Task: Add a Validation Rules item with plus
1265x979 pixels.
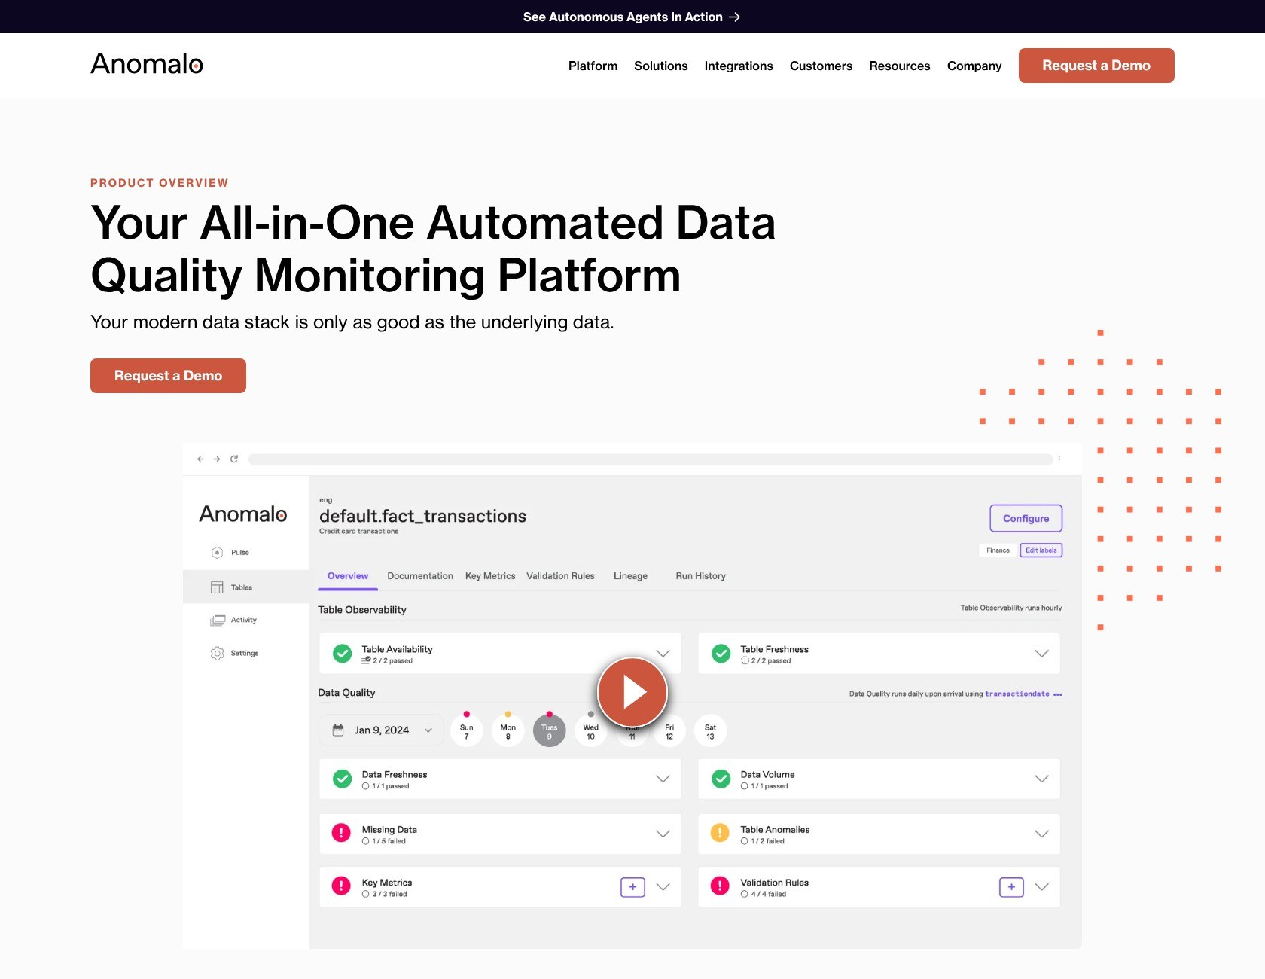Action: pyautogui.click(x=1011, y=887)
